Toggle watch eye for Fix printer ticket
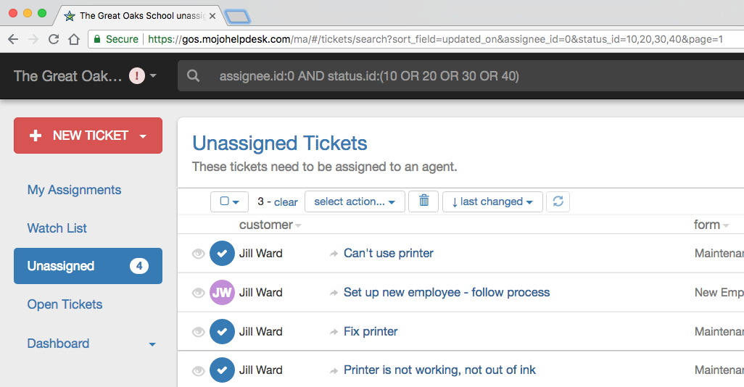The image size is (744, 387). point(198,332)
